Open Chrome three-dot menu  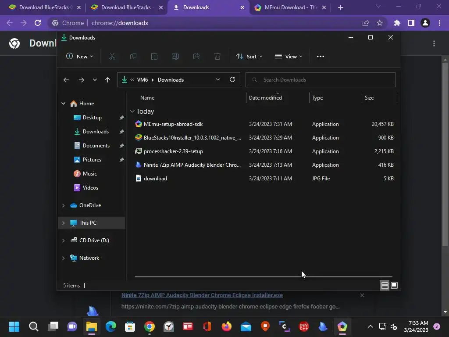439,23
